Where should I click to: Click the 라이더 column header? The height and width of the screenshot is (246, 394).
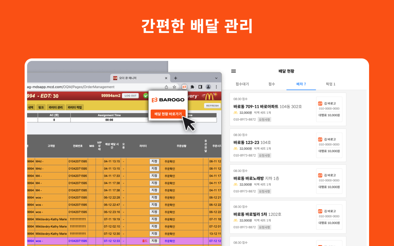click(x=143, y=146)
